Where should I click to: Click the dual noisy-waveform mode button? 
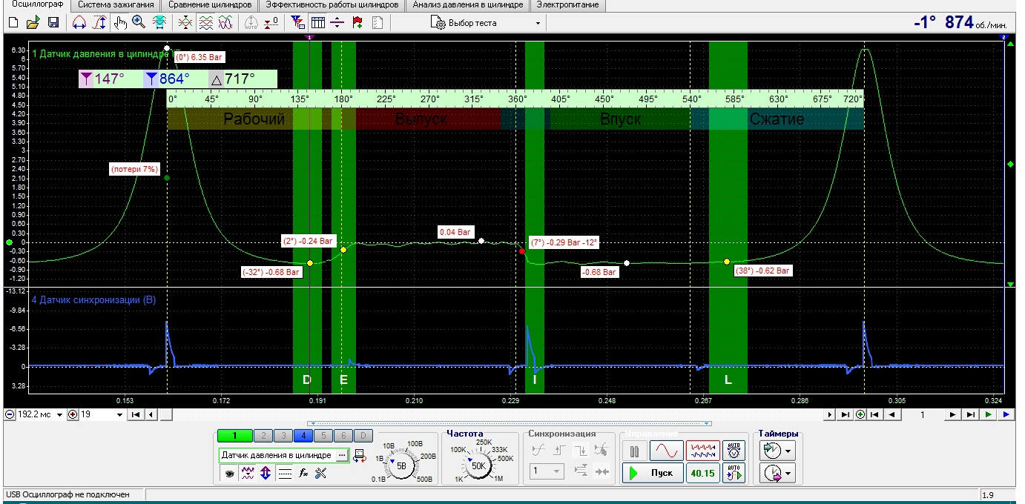[x=702, y=451]
